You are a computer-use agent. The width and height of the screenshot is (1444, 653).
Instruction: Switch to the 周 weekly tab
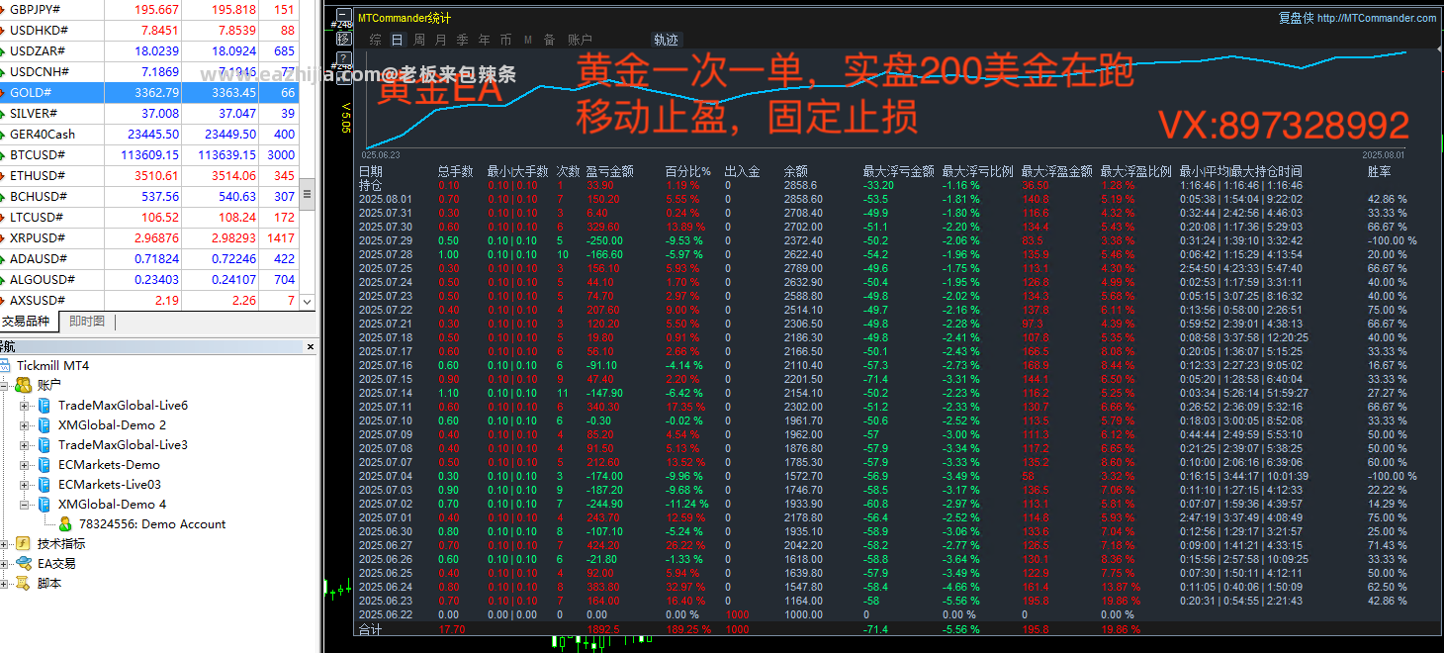click(x=419, y=40)
